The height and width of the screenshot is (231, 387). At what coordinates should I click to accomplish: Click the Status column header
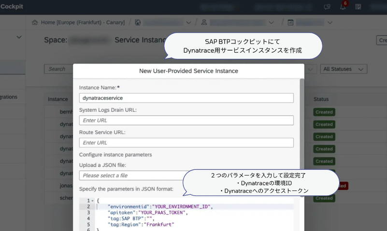321,99
